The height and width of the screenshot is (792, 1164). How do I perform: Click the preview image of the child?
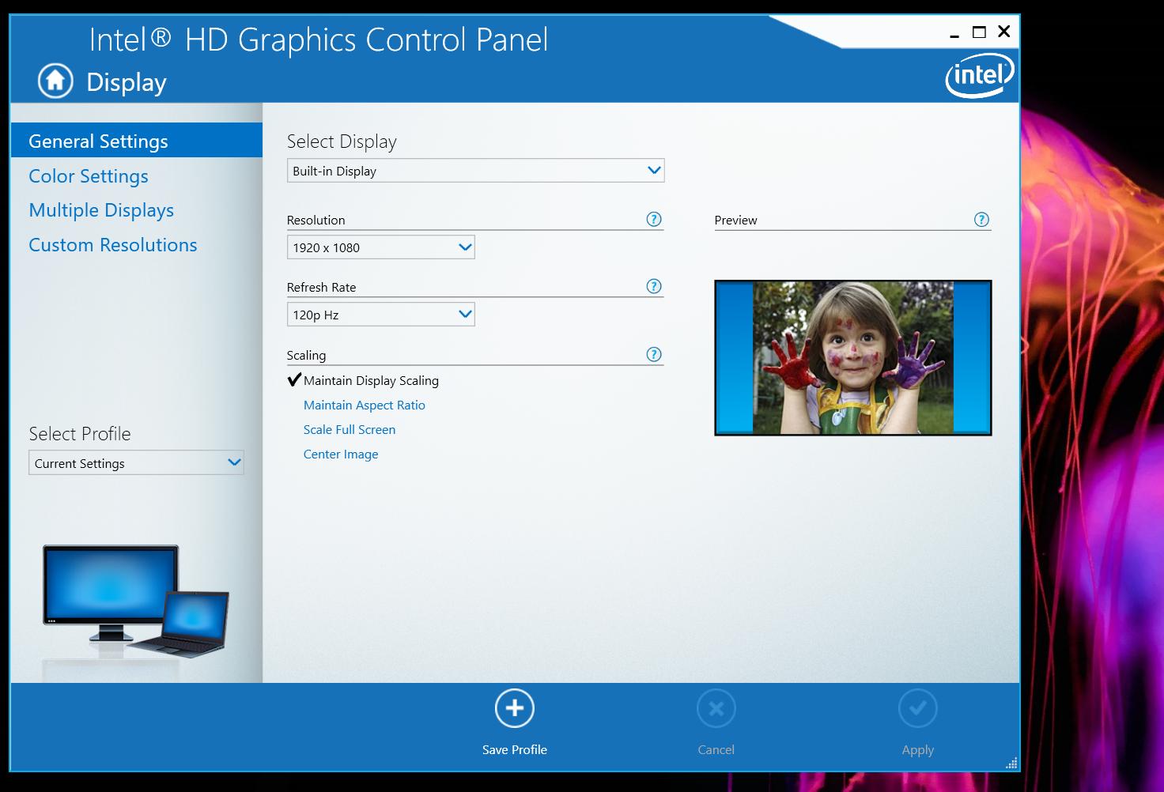(x=852, y=357)
